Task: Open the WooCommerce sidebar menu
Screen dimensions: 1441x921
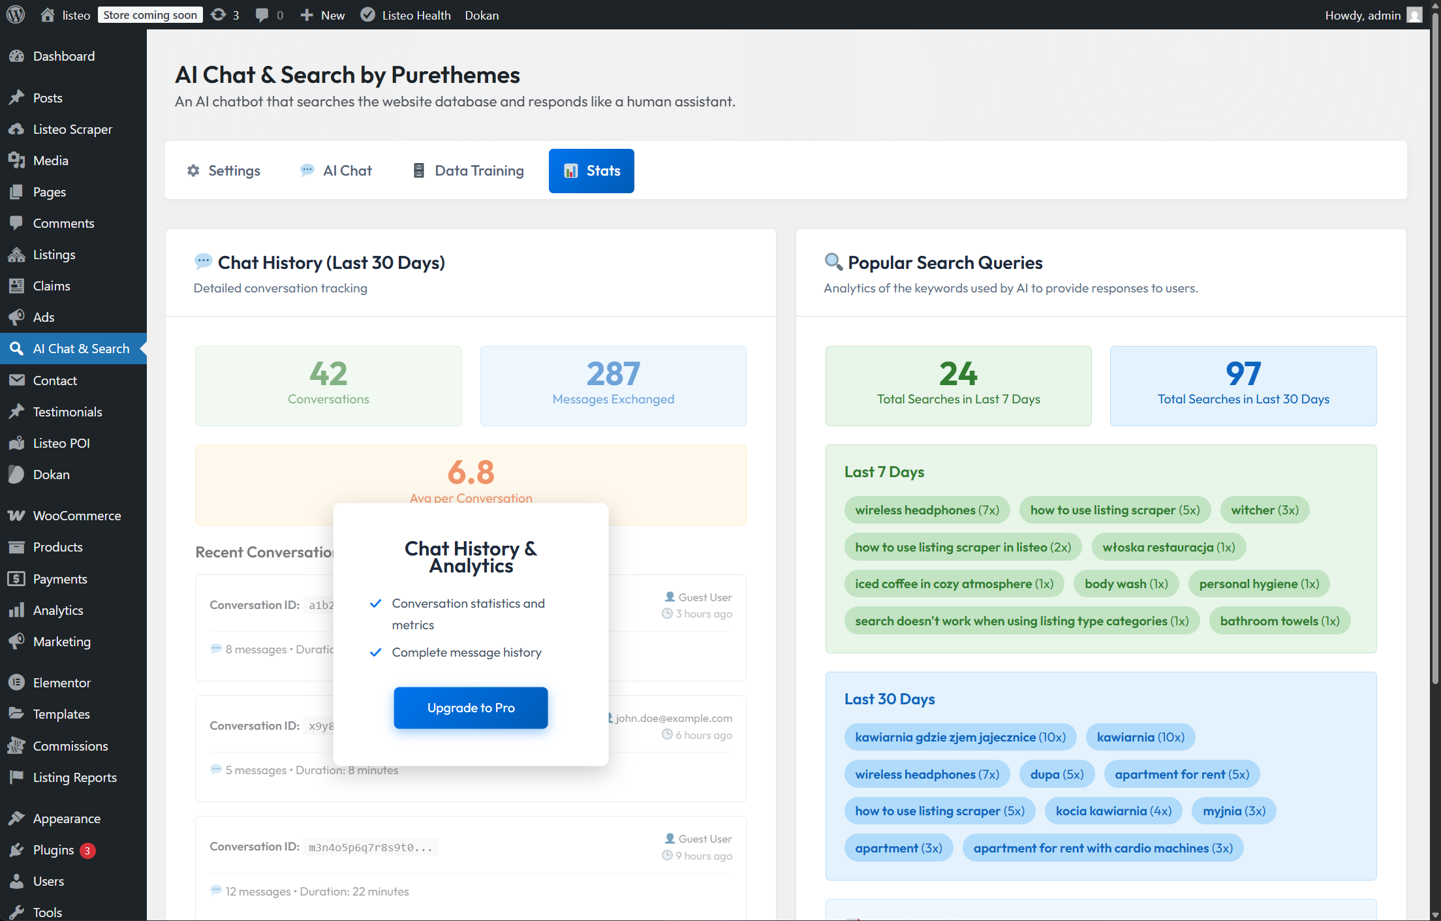Action: coord(76,516)
